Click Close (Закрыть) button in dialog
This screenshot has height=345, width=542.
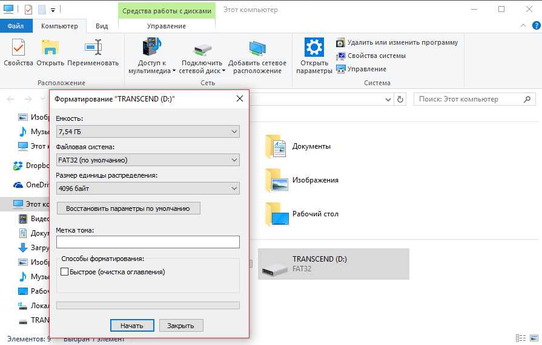181,325
